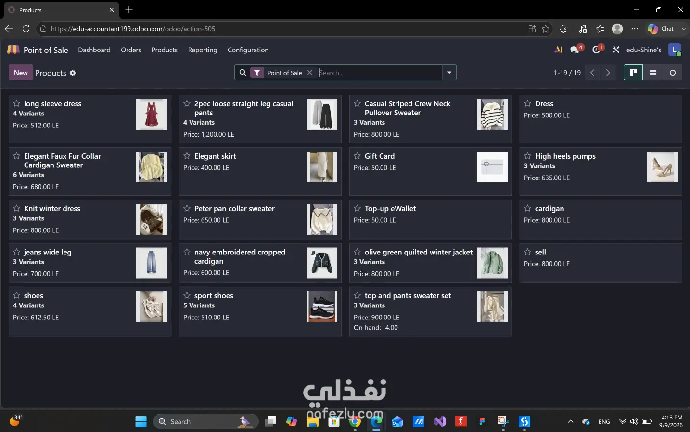The height and width of the screenshot is (432, 690).
Task: Favorite the long sleeve dress star
Action: click(x=17, y=103)
